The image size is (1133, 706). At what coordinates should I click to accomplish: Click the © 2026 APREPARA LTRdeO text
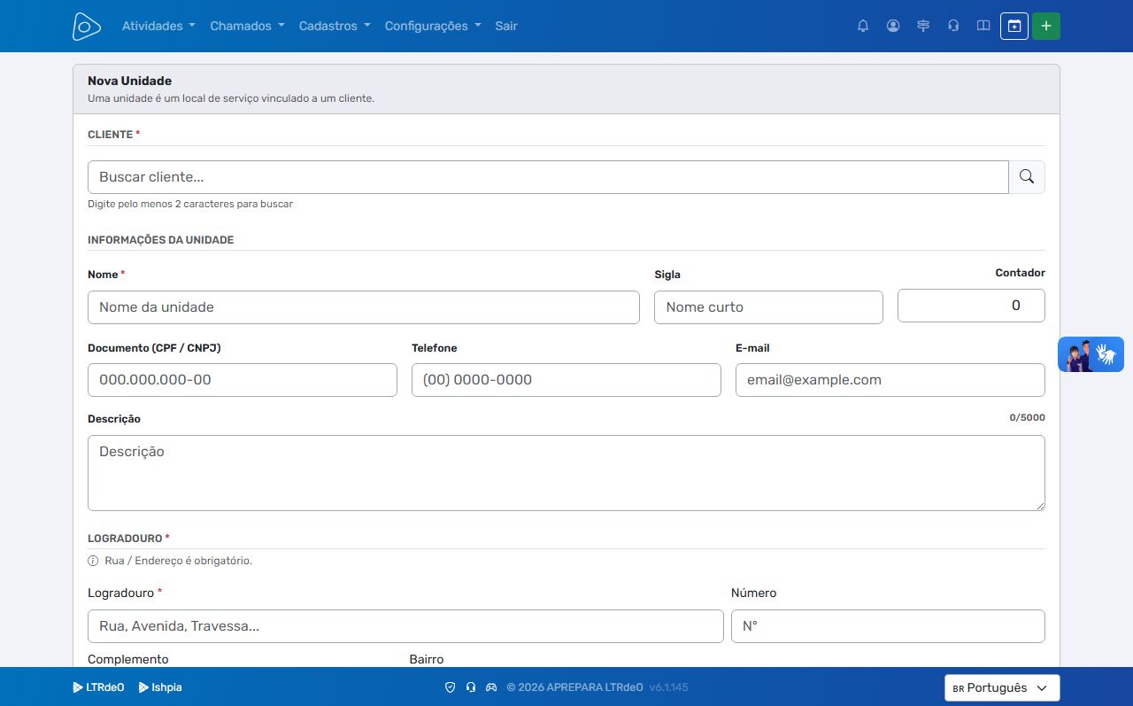click(x=574, y=687)
